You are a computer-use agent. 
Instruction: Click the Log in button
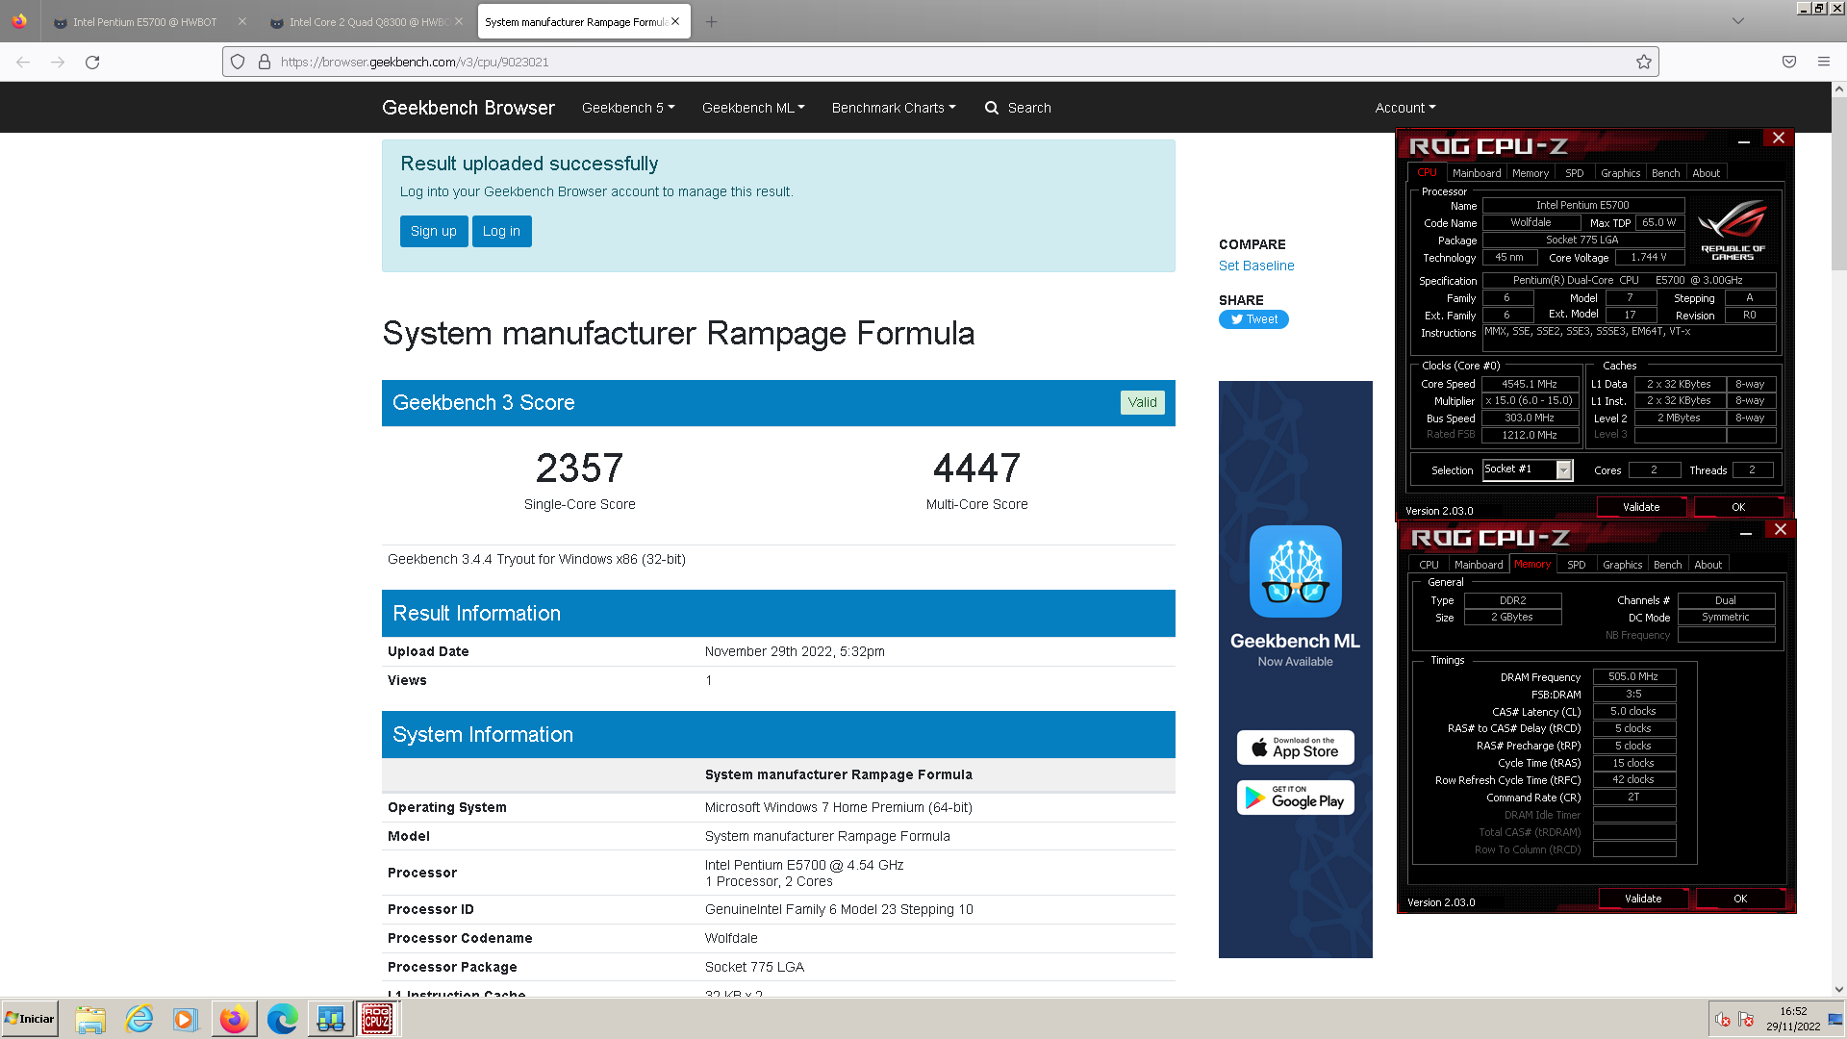point(501,231)
